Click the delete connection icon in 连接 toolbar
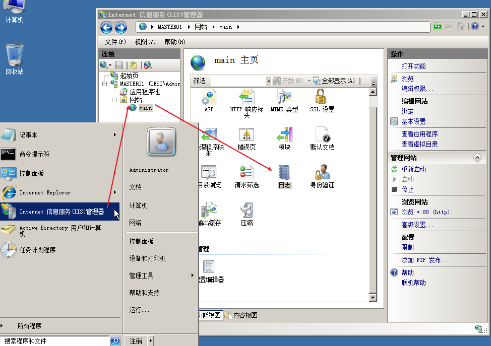Image resolution: width=491 pixels, height=346 pixels. tap(148, 65)
